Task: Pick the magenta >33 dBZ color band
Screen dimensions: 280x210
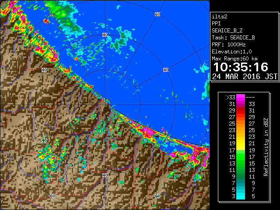Action: [x=240, y=98]
